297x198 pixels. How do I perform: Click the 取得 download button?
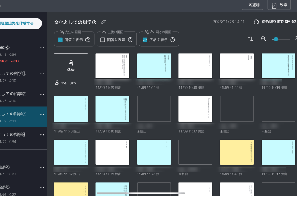click(x=279, y=5)
